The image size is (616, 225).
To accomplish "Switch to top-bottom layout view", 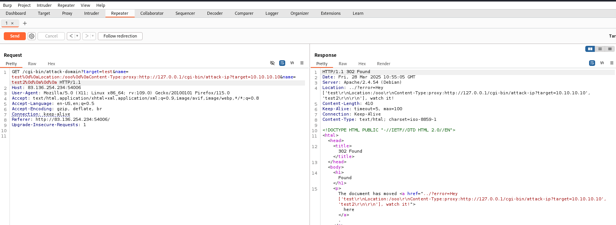I will (x=600, y=49).
